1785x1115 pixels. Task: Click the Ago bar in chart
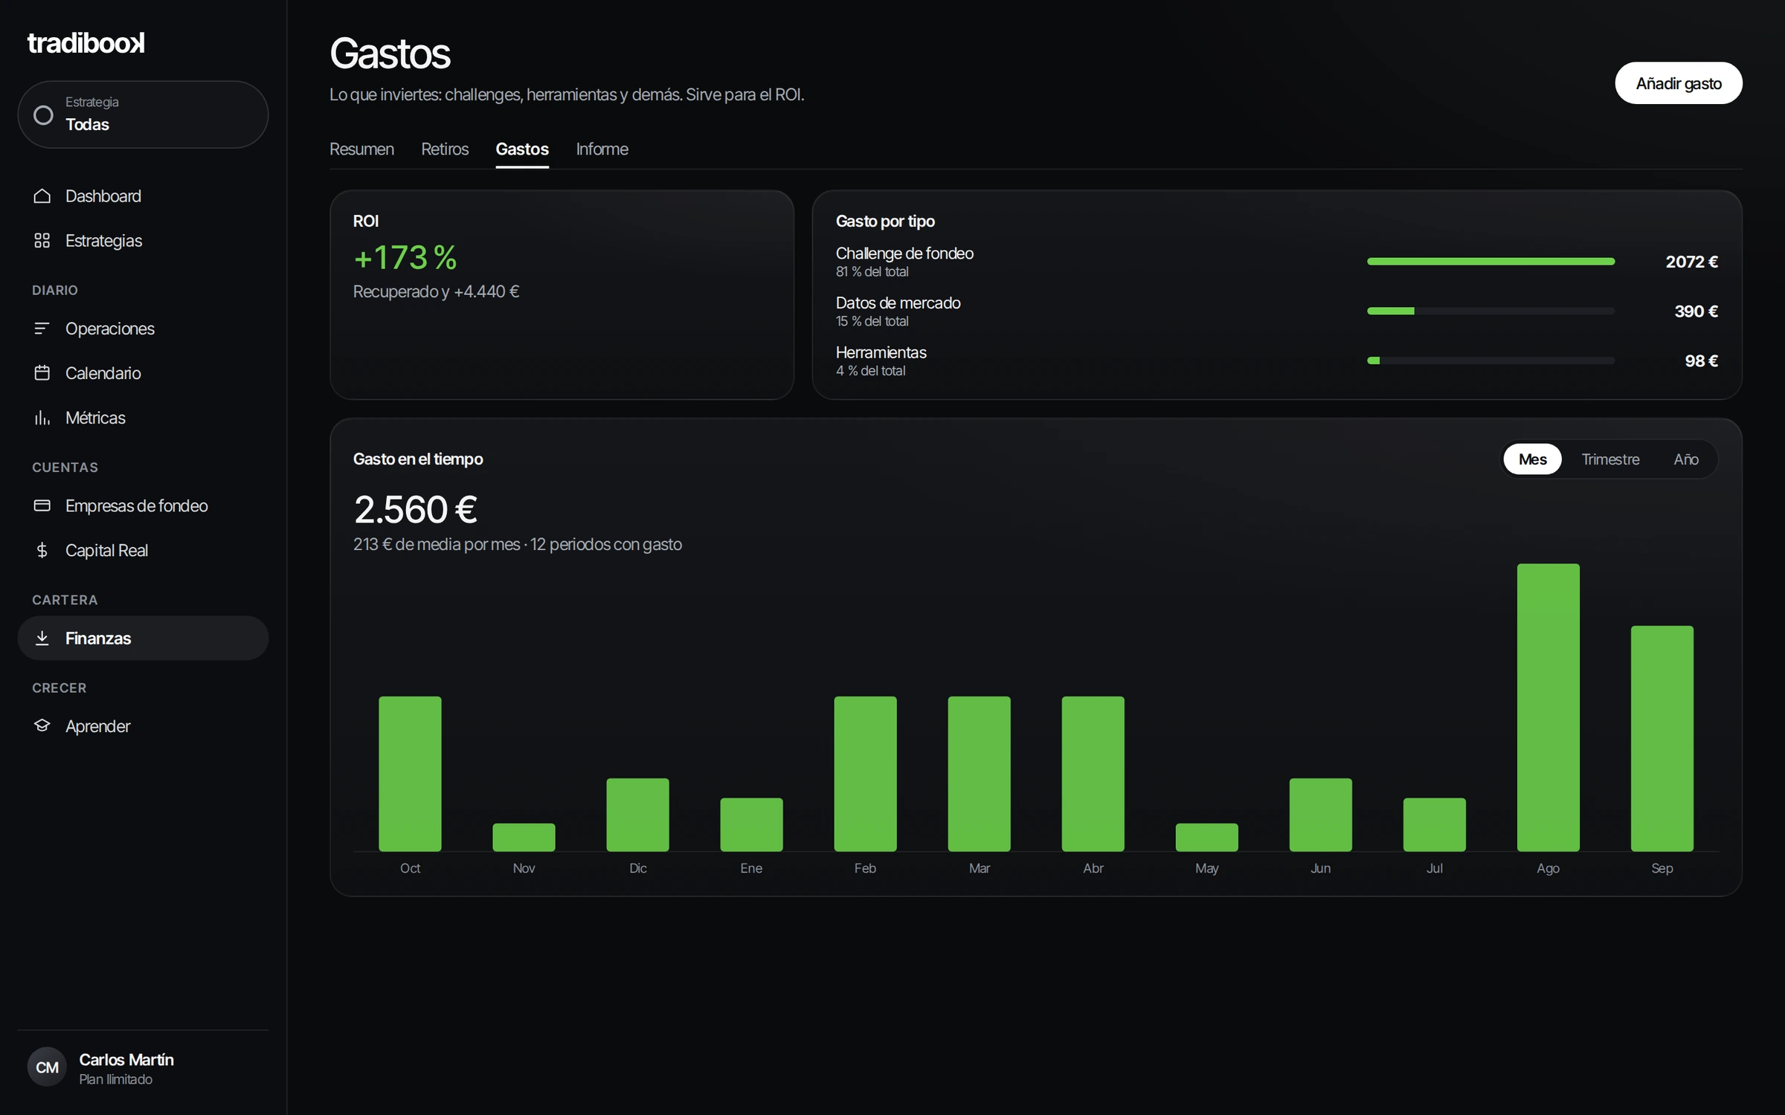coord(1548,707)
